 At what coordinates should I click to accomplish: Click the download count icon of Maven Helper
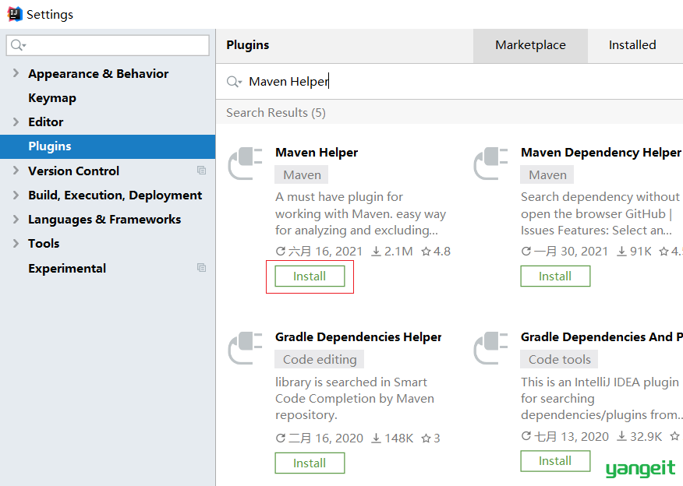point(376,252)
